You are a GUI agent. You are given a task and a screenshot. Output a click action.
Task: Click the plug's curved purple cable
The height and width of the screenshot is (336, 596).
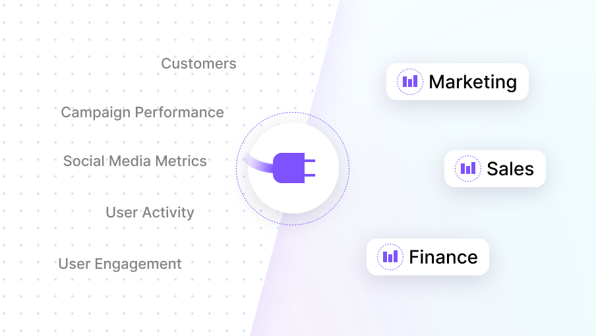[x=258, y=163]
